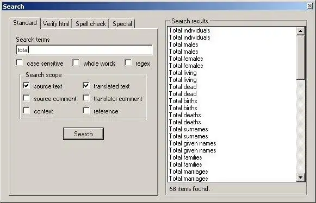
Task: Click the results scrollbar down arrow
Action: pos(300,177)
